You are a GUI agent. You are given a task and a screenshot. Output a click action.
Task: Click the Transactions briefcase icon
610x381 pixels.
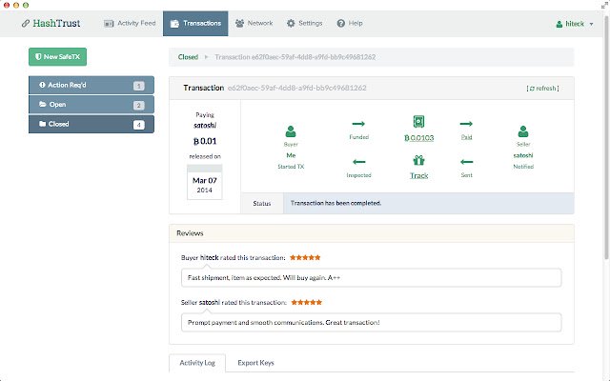coord(174,24)
